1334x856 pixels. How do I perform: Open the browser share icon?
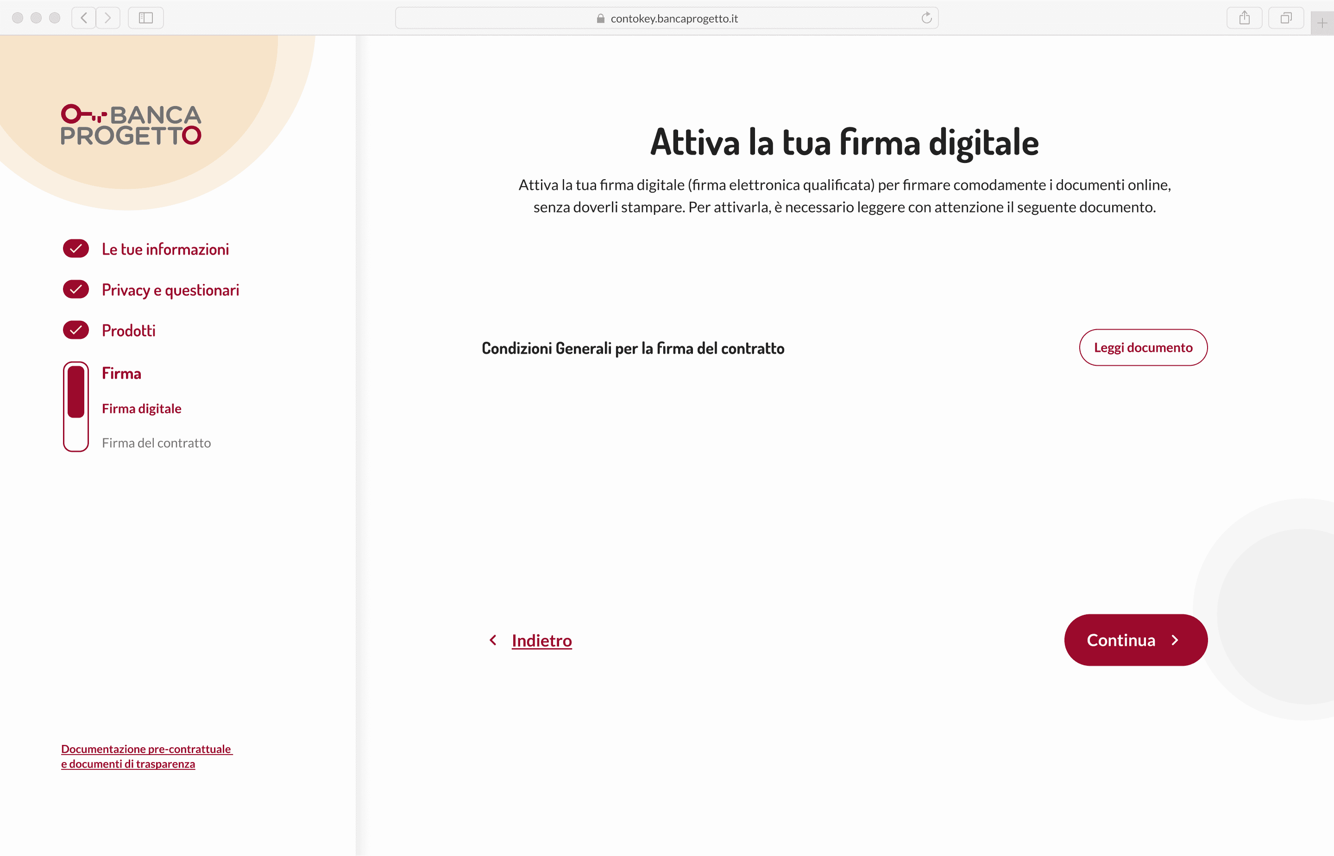tap(1244, 18)
